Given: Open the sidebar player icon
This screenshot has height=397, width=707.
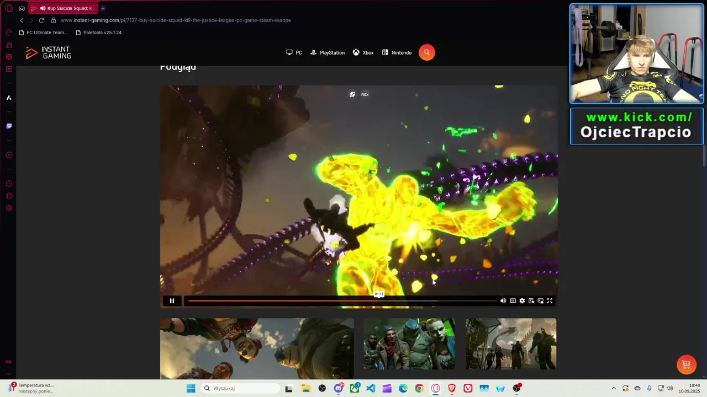Looking at the screenshot, I should 9,155.
